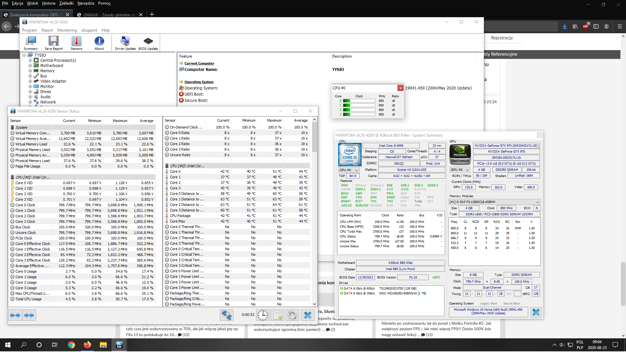Switch to 'UWAGA! - Zasady globalne' tab
This screenshot has height=352, width=626.
tap(110, 15)
